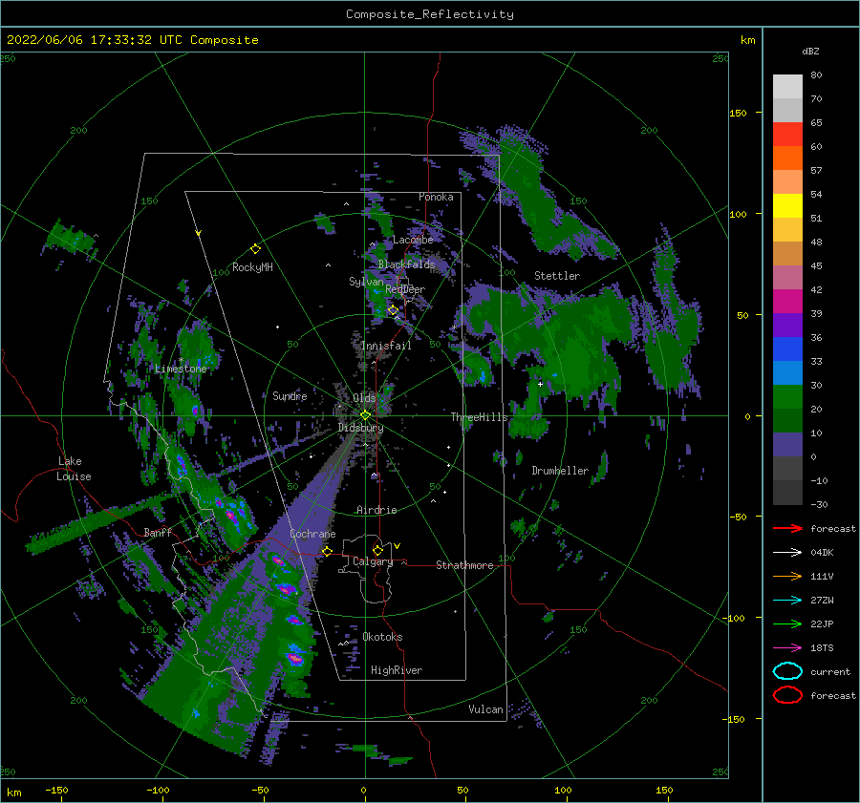860x803 pixels.
Task: Click the Lake Louise label
Action: [74, 469]
